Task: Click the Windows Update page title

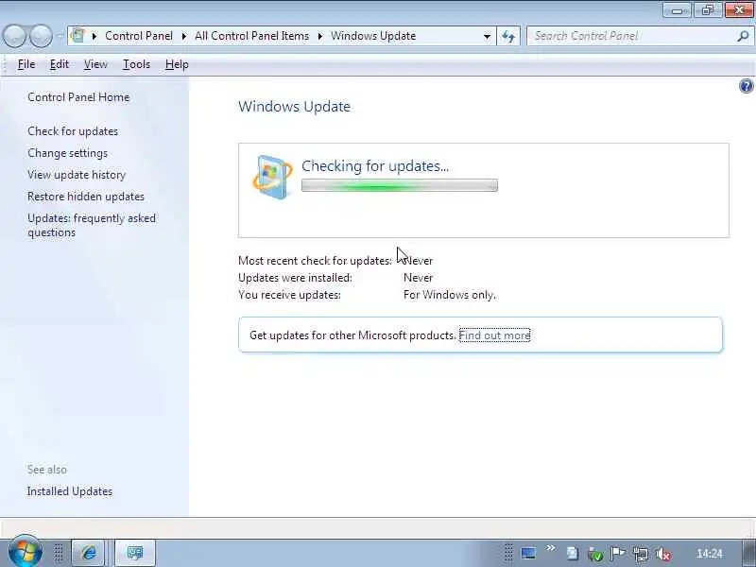Action: (294, 107)
